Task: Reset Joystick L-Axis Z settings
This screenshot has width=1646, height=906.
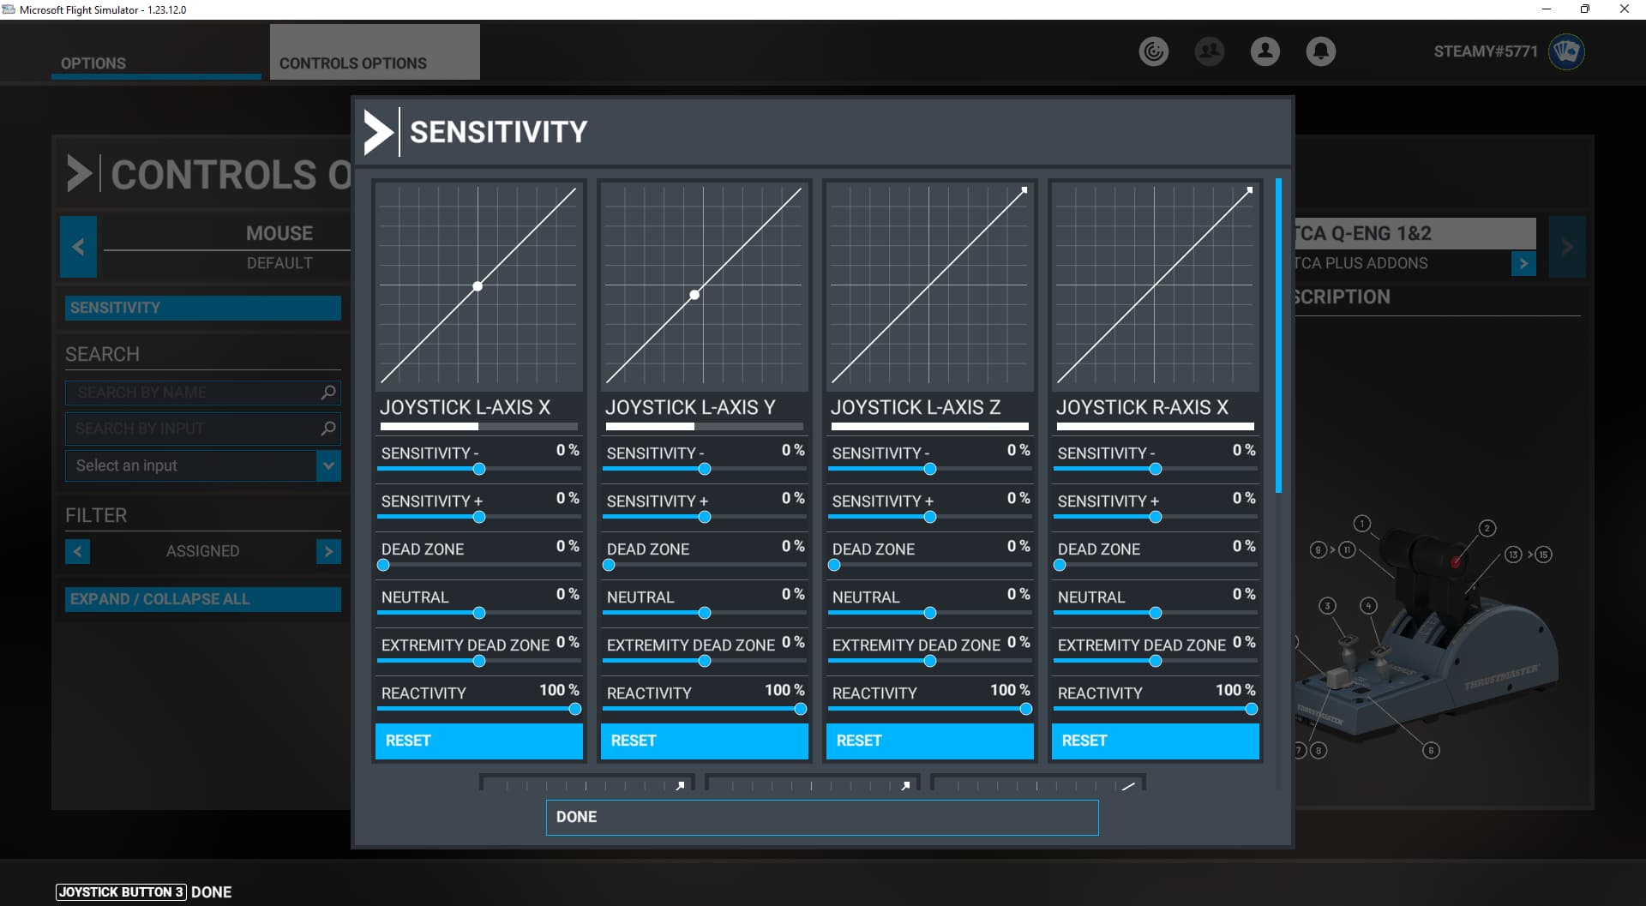Action: (930, 741)
